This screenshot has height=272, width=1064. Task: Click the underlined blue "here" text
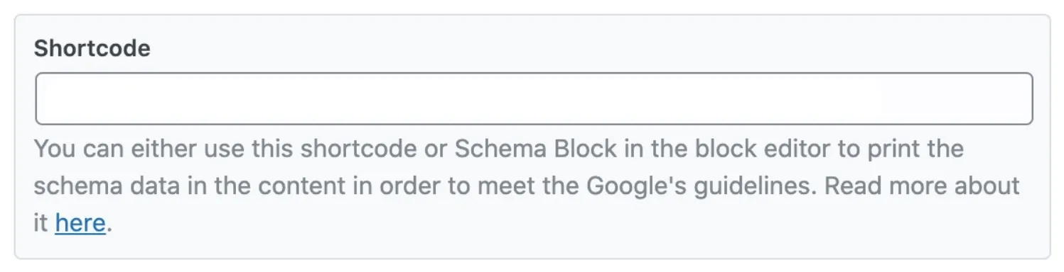[80, 223]
